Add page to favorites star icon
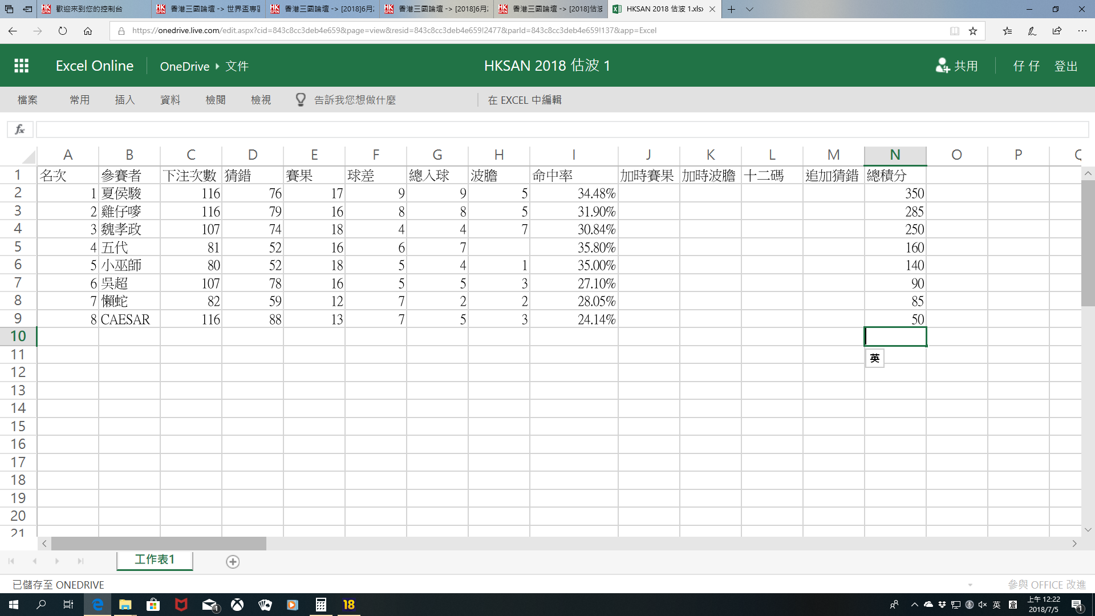The width and height of the screenshot is (1095, 616). point(973,31)
